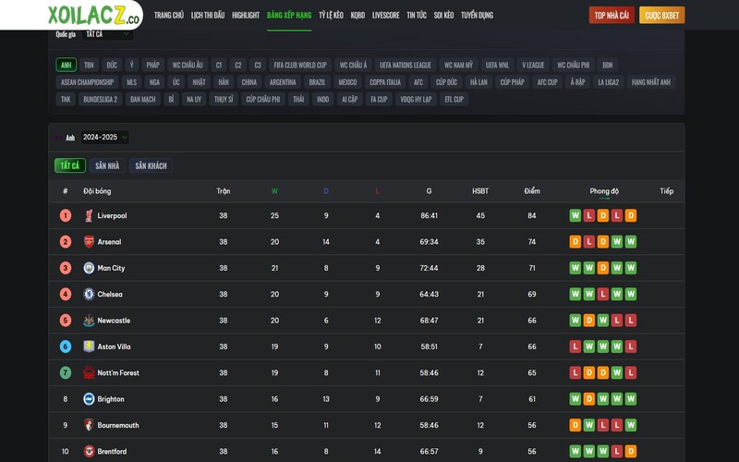This screenshot has width=739, height=462.
Task: Click the Chelsea club crest icon
Action: [x=89, y=294]
